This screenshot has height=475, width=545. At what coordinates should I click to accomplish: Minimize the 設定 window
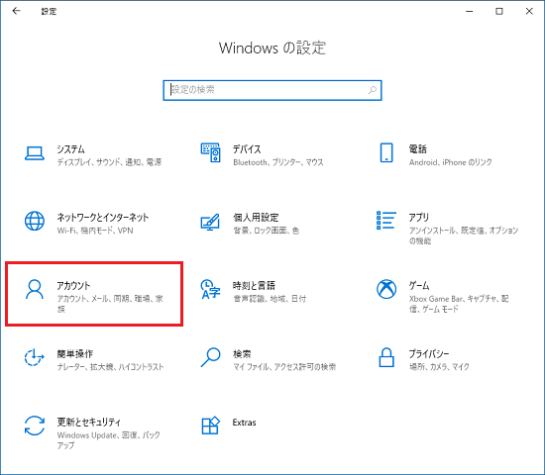pos(470,12)
